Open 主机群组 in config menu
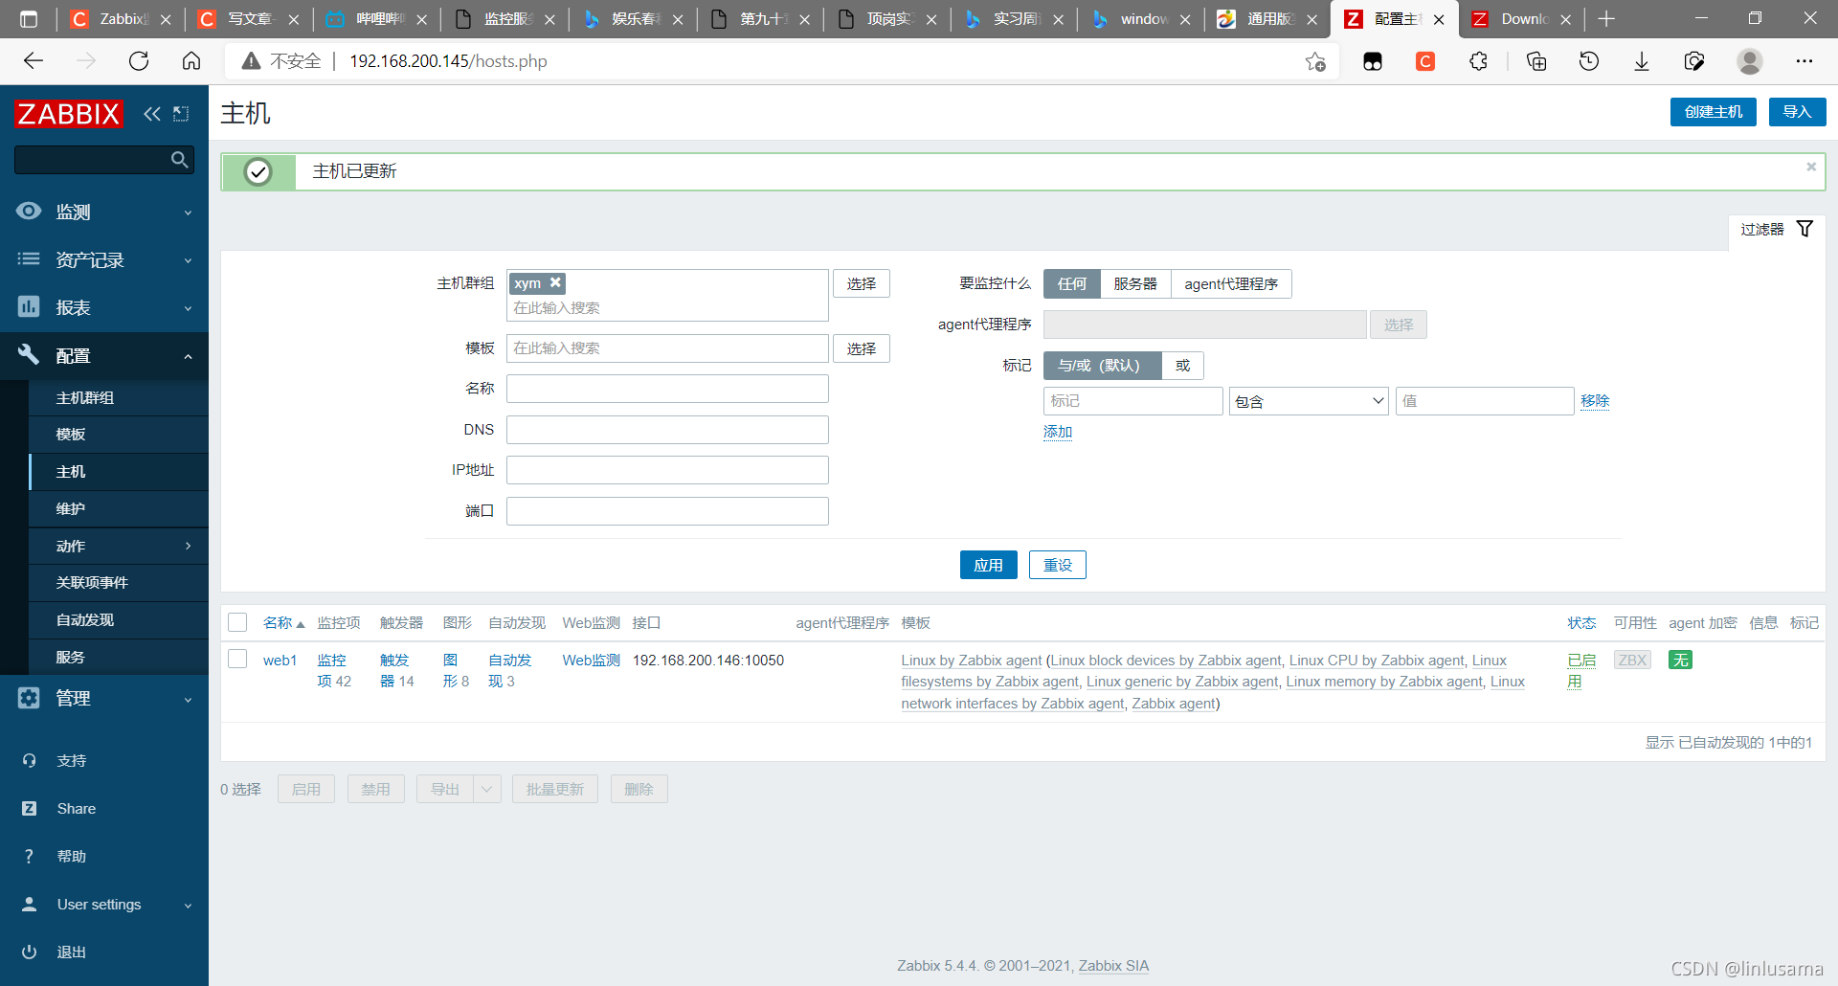The image size is (1838, 986). pos(119,398)
